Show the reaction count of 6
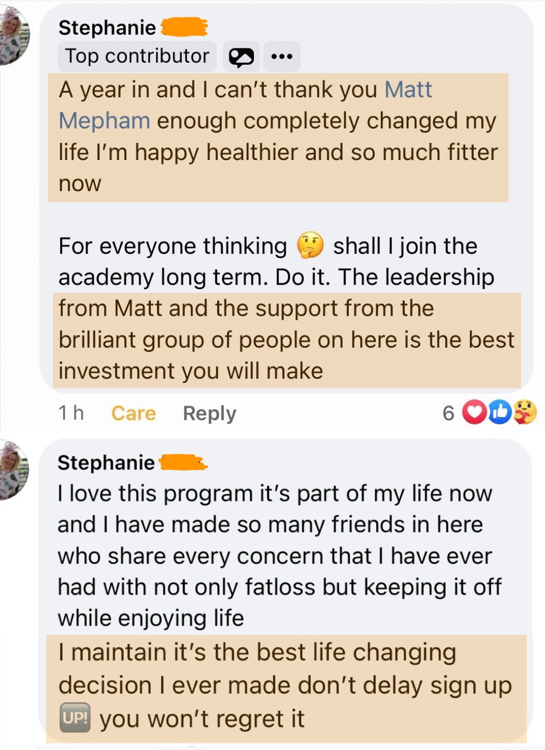This screenshot has width=545, height=750. tap(448, 413)
